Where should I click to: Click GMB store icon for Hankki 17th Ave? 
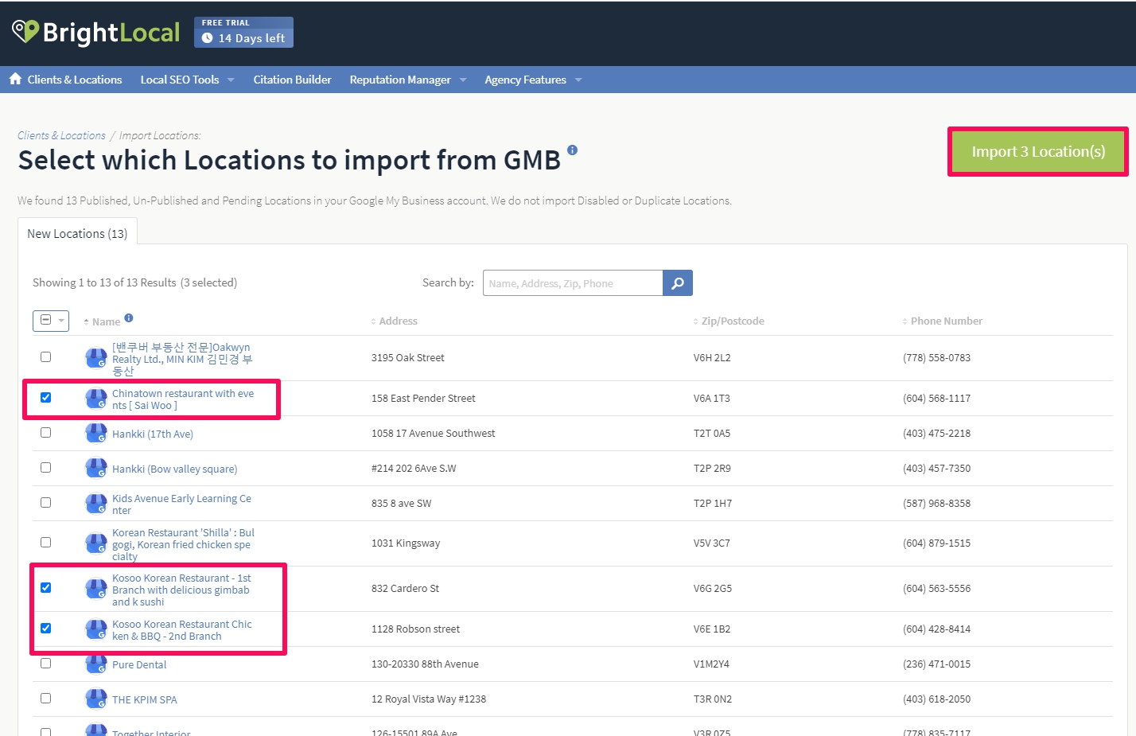click(x=96, y=434)
